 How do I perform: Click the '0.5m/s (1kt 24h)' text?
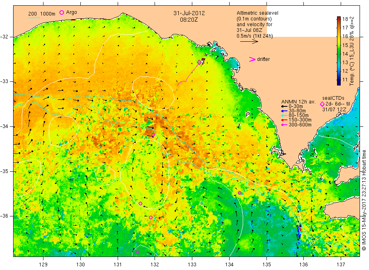(x=255, y=36)
